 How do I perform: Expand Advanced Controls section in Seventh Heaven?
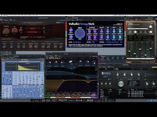pyautogui.click(x=6, y=39)
